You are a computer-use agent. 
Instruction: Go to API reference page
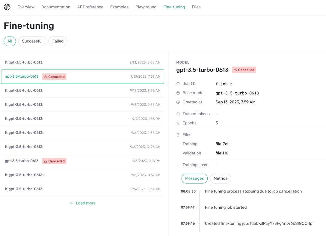(x=90, y=7)
